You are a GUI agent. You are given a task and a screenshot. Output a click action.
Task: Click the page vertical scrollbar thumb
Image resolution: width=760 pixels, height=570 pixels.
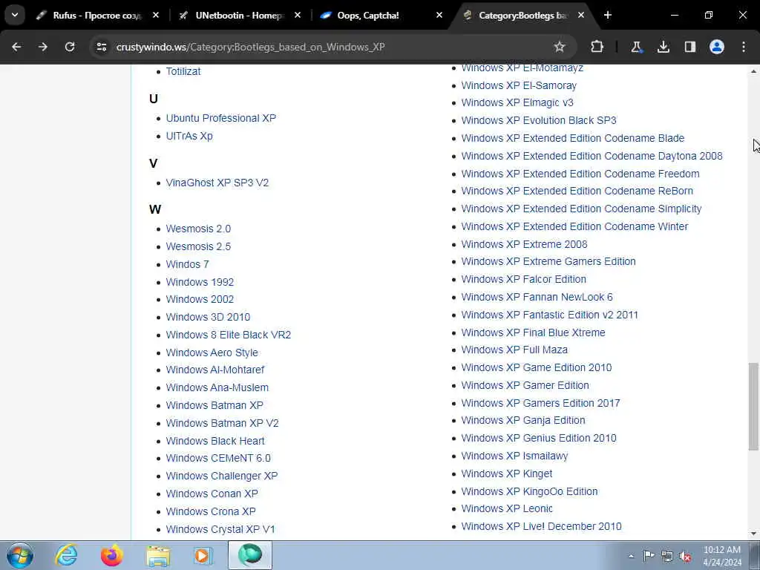click(754, 406)
